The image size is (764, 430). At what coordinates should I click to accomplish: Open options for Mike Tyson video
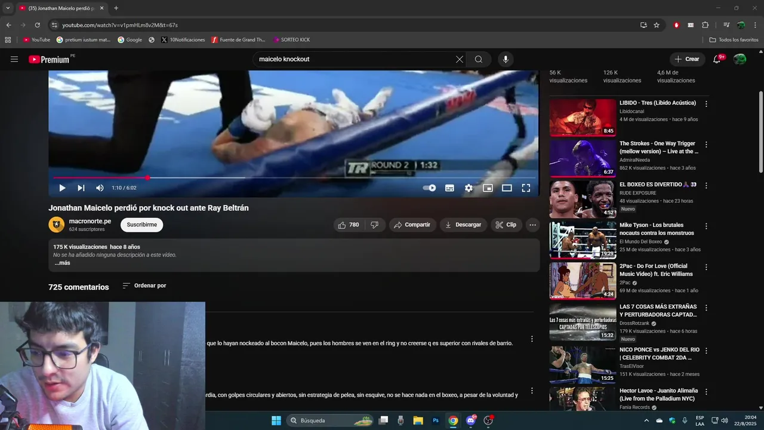point(706,226)
